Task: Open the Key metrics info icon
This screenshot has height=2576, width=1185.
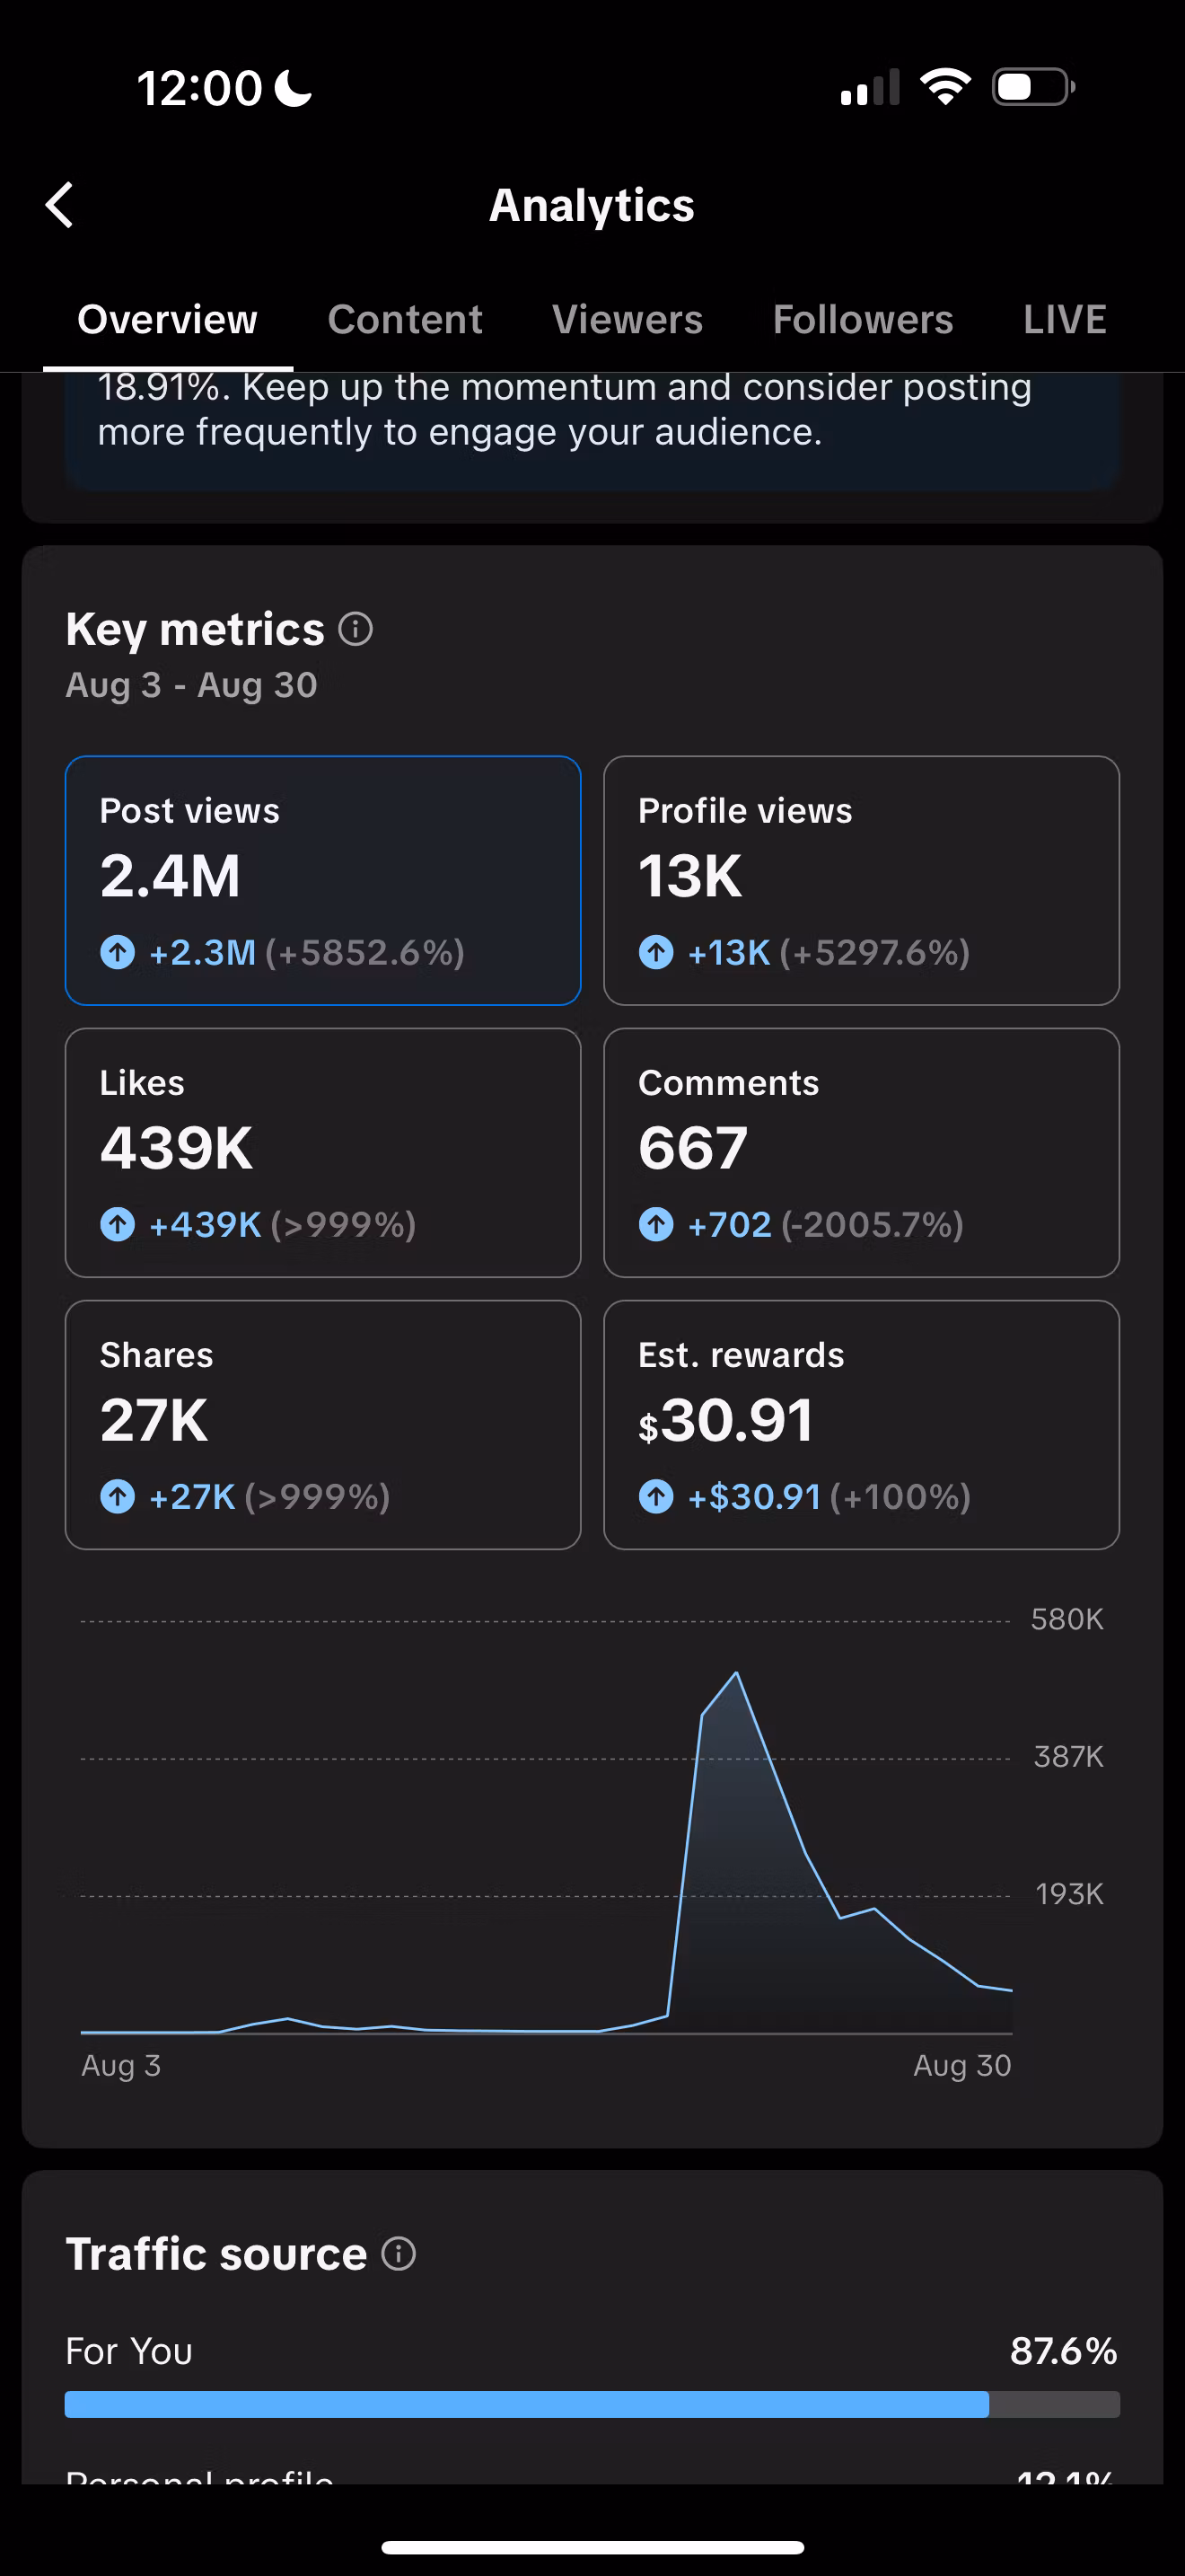Action: click(355, 629)
